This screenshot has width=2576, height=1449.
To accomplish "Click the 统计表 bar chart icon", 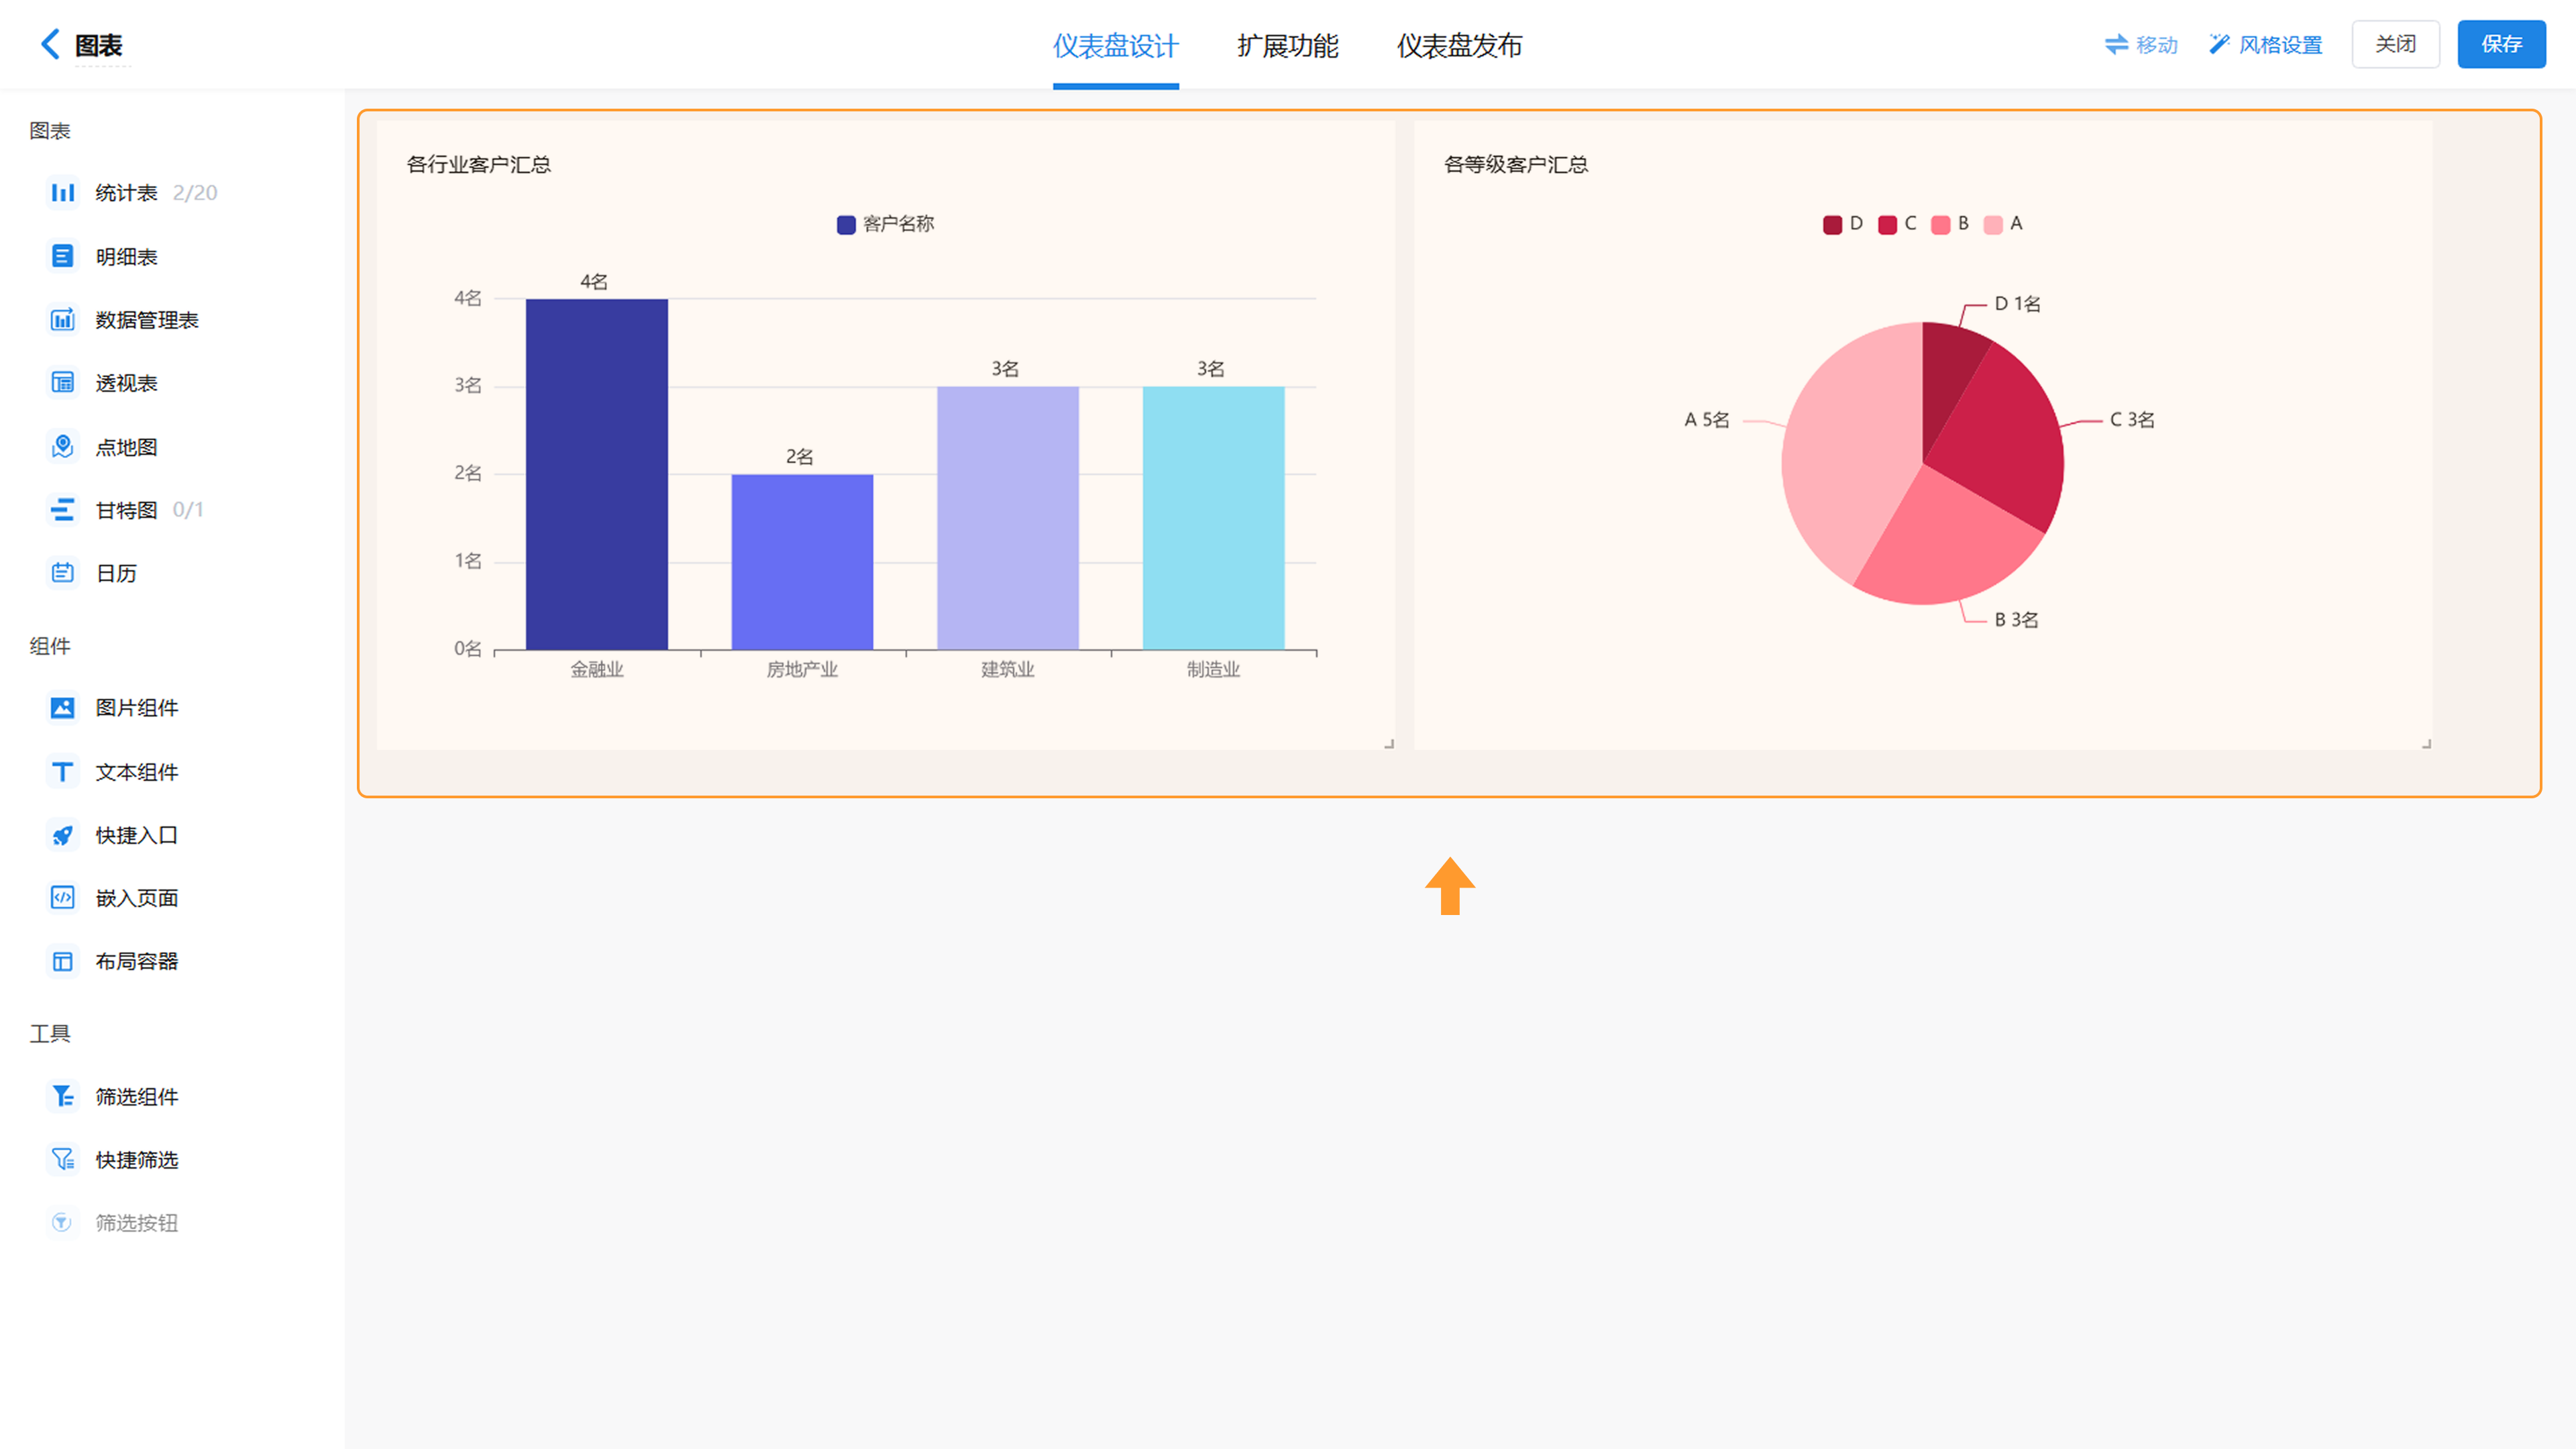I will click(62, 192).
